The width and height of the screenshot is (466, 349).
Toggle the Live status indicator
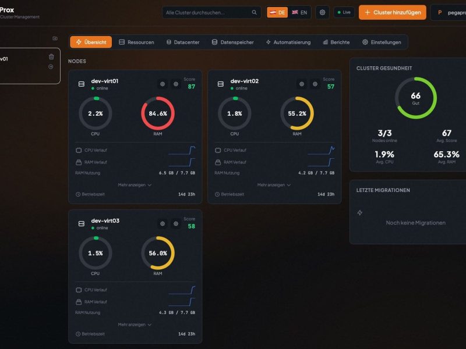point(344,12)
